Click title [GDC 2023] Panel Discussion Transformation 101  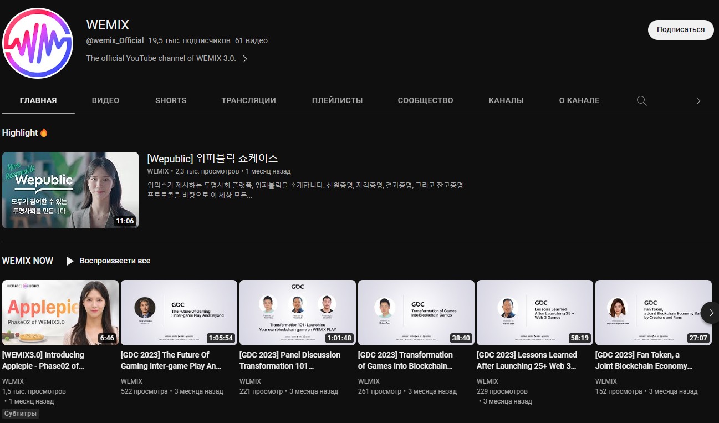pos(290,360)
